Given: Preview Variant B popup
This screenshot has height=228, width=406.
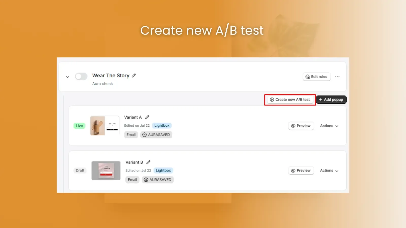Looking at the screenshot, I should 301,170.
